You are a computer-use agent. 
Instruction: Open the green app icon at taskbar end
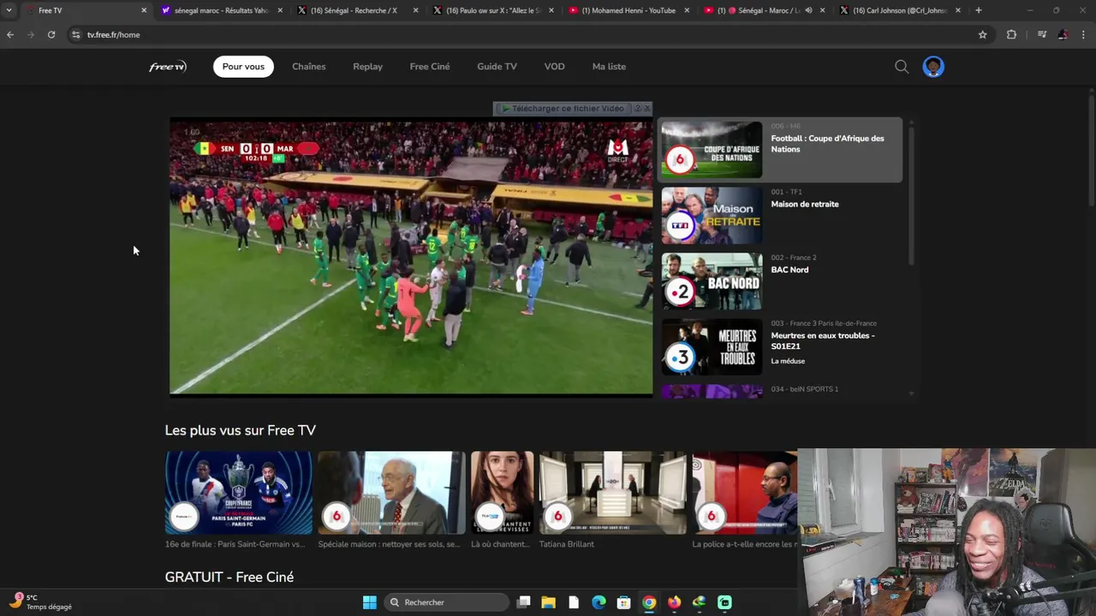tap(724, 602)
